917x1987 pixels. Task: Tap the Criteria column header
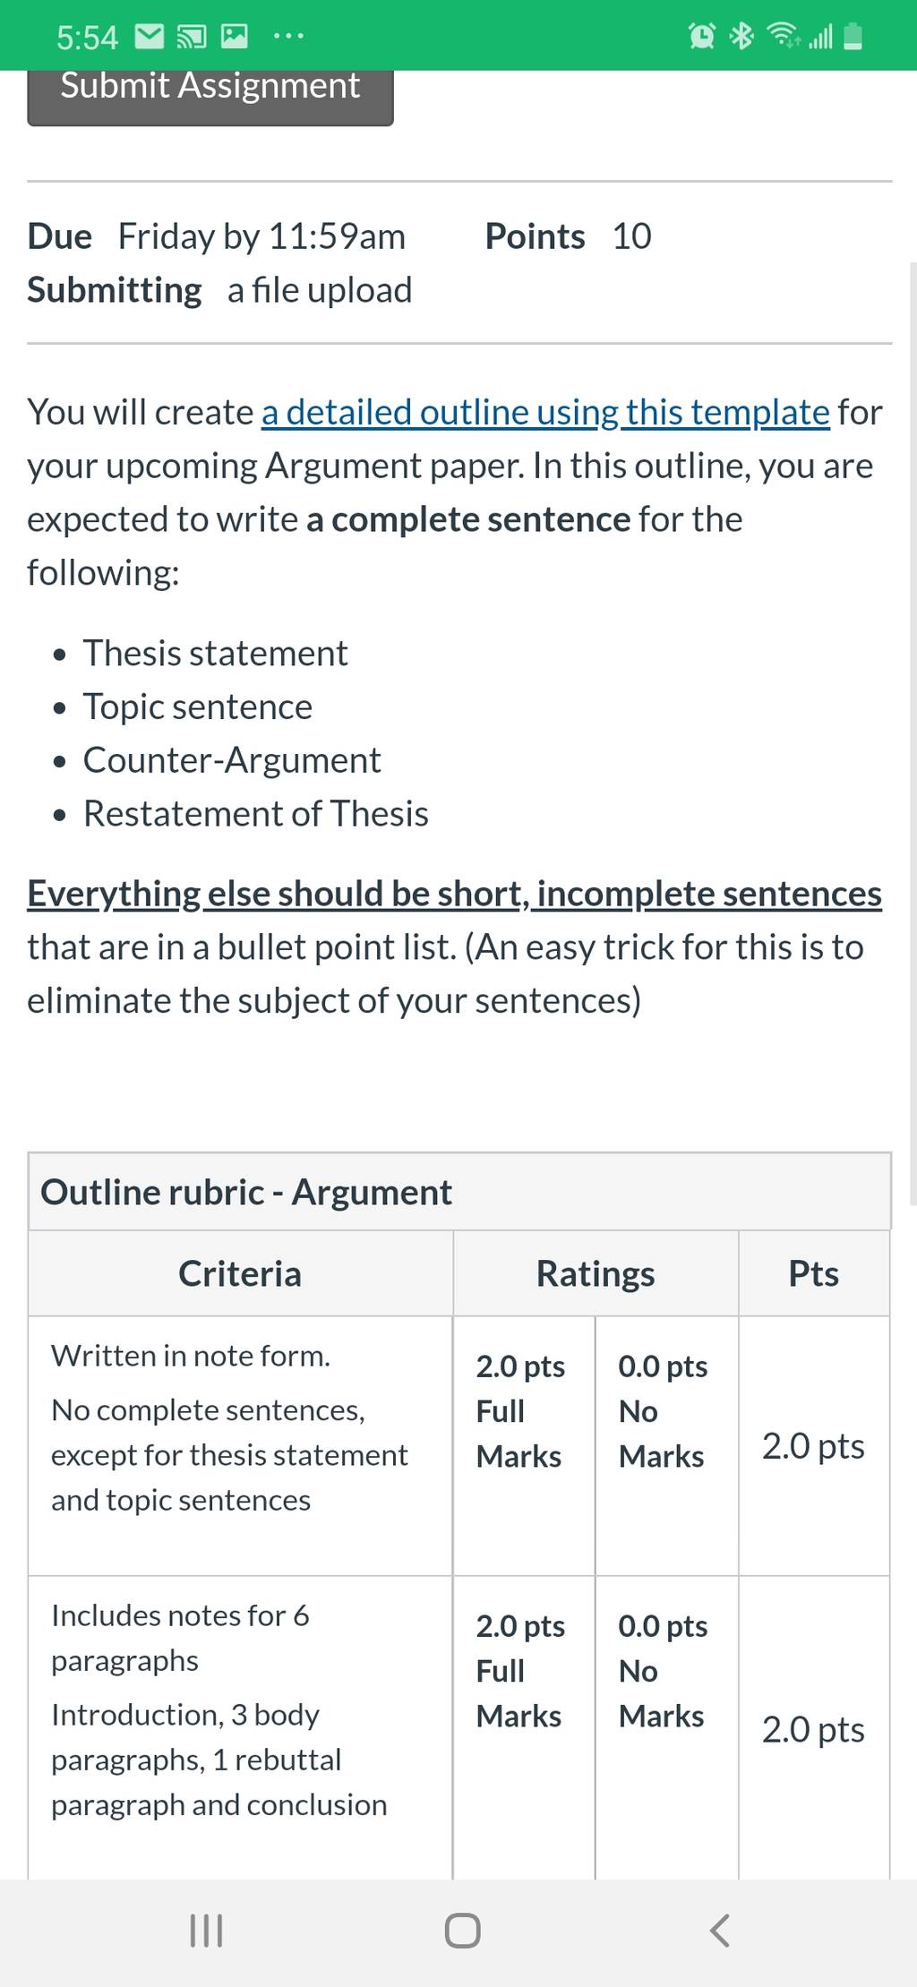point(240,1273)
